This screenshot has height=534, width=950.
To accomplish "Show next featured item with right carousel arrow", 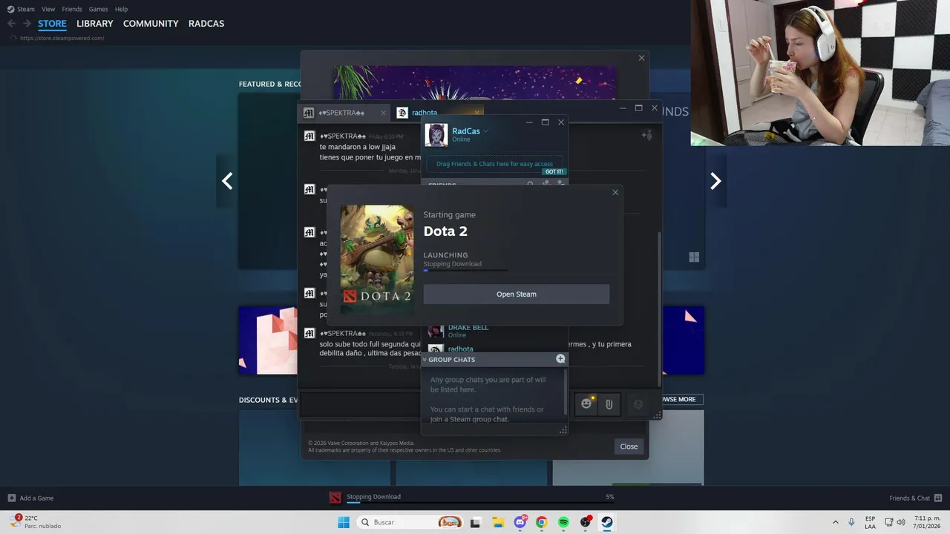I will pyautogui.click(x=715, y=180).
